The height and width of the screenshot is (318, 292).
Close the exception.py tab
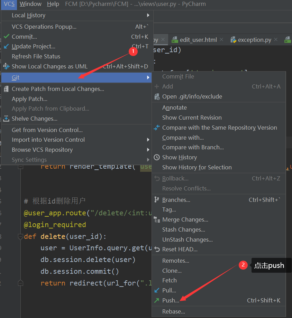[x=275, y=39]
